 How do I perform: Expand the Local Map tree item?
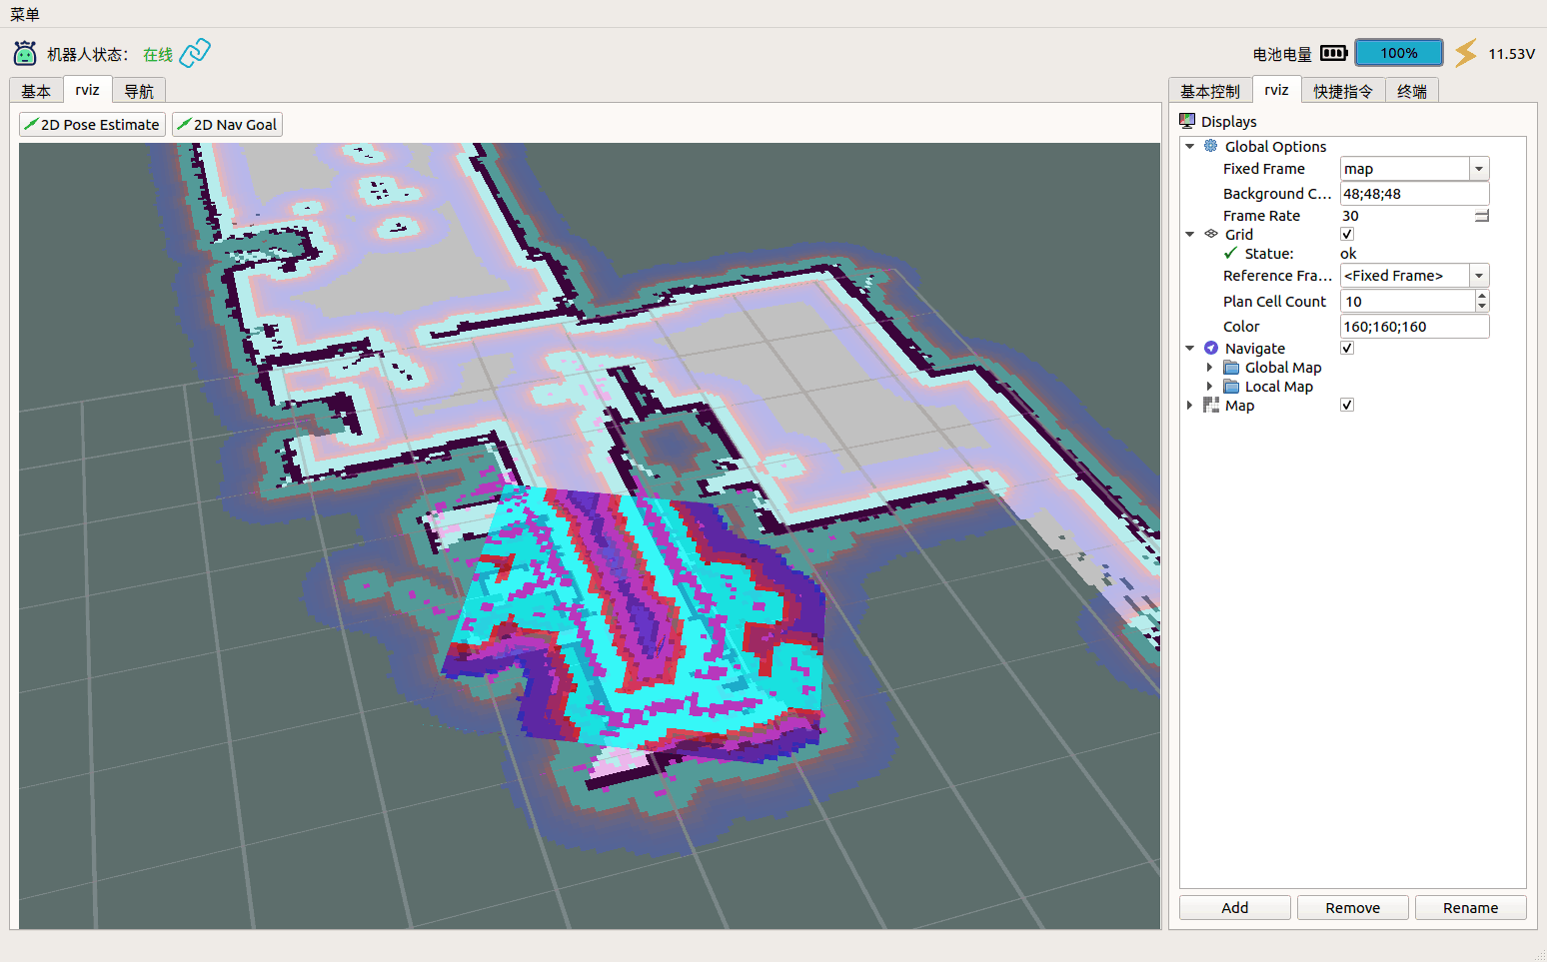point(1209,387)
